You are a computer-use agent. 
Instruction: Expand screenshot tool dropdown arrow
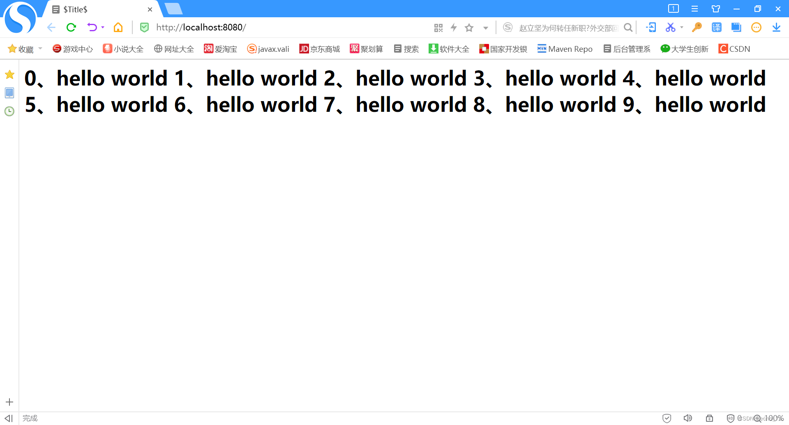682,28
